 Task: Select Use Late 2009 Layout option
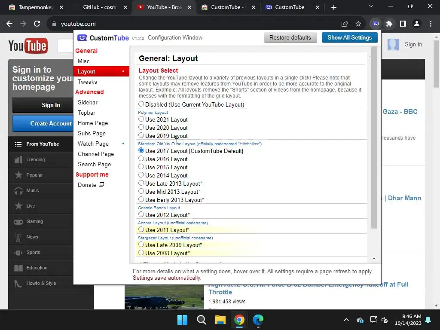tap(141, 244)
